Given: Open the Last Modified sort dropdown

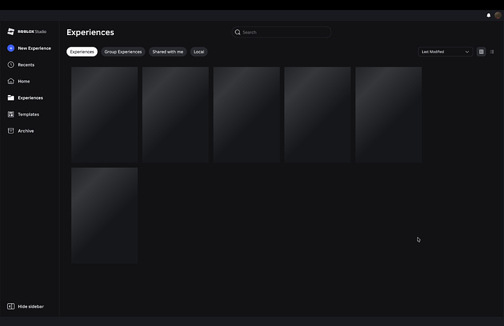Looking at the screenshot, I should 445,52.
